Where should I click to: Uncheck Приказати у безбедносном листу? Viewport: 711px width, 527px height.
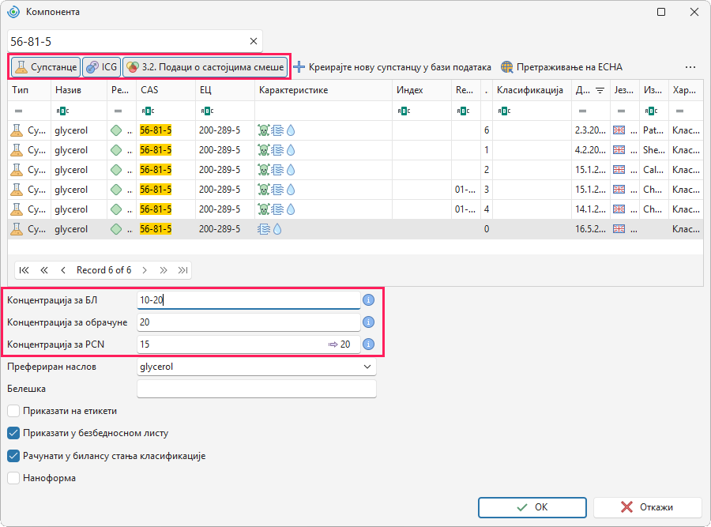tap(13, 433)
